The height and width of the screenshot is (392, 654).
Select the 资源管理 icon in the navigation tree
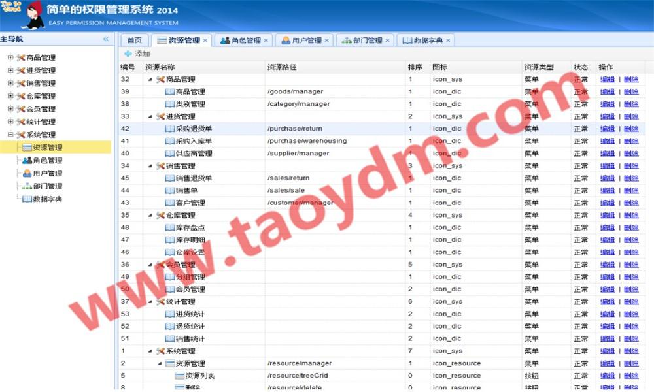pyautogui.click(x=27, y=148)
